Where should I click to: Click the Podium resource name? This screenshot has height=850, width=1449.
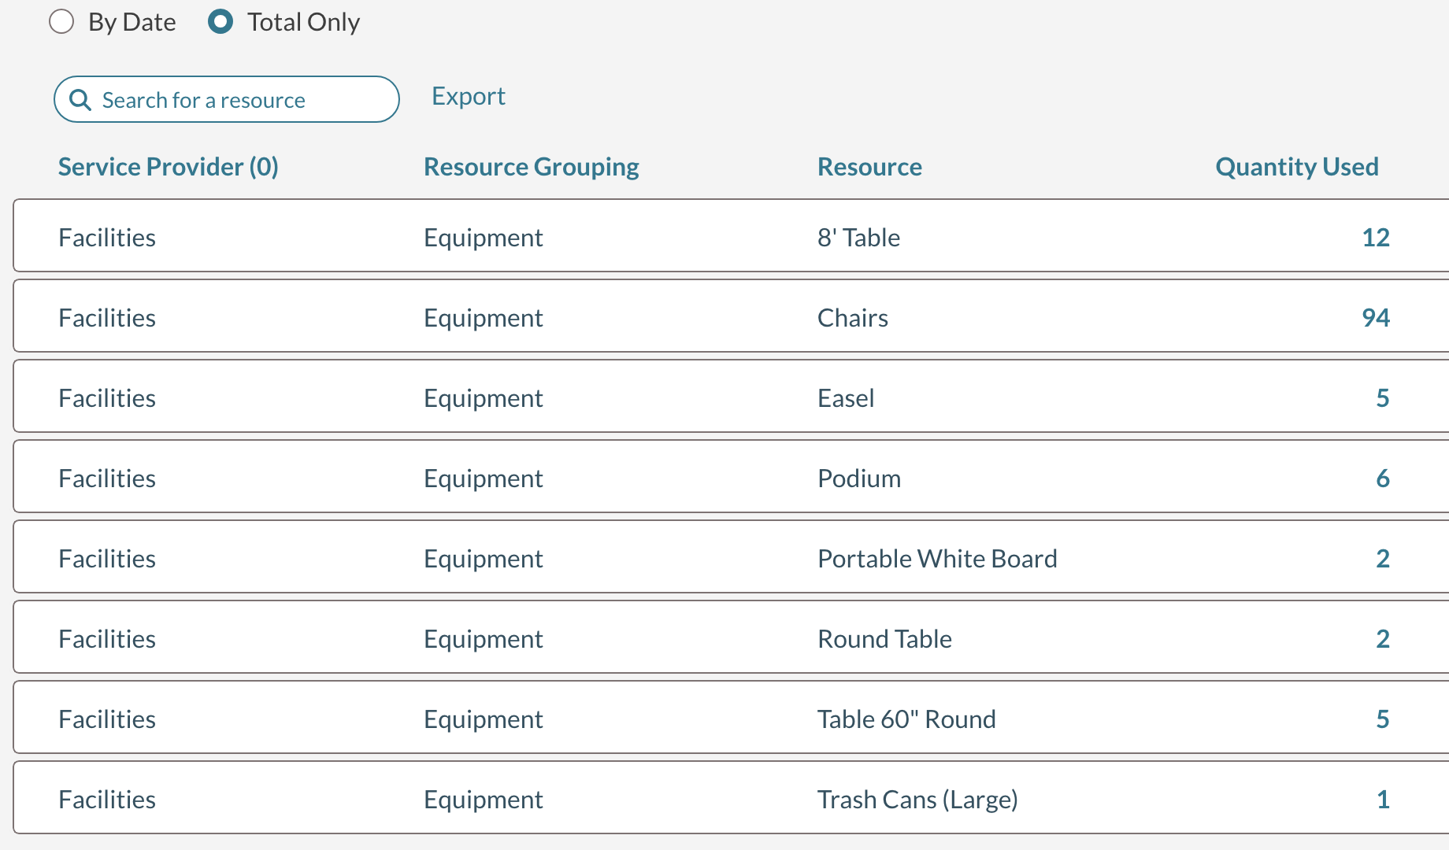[859, 478]
